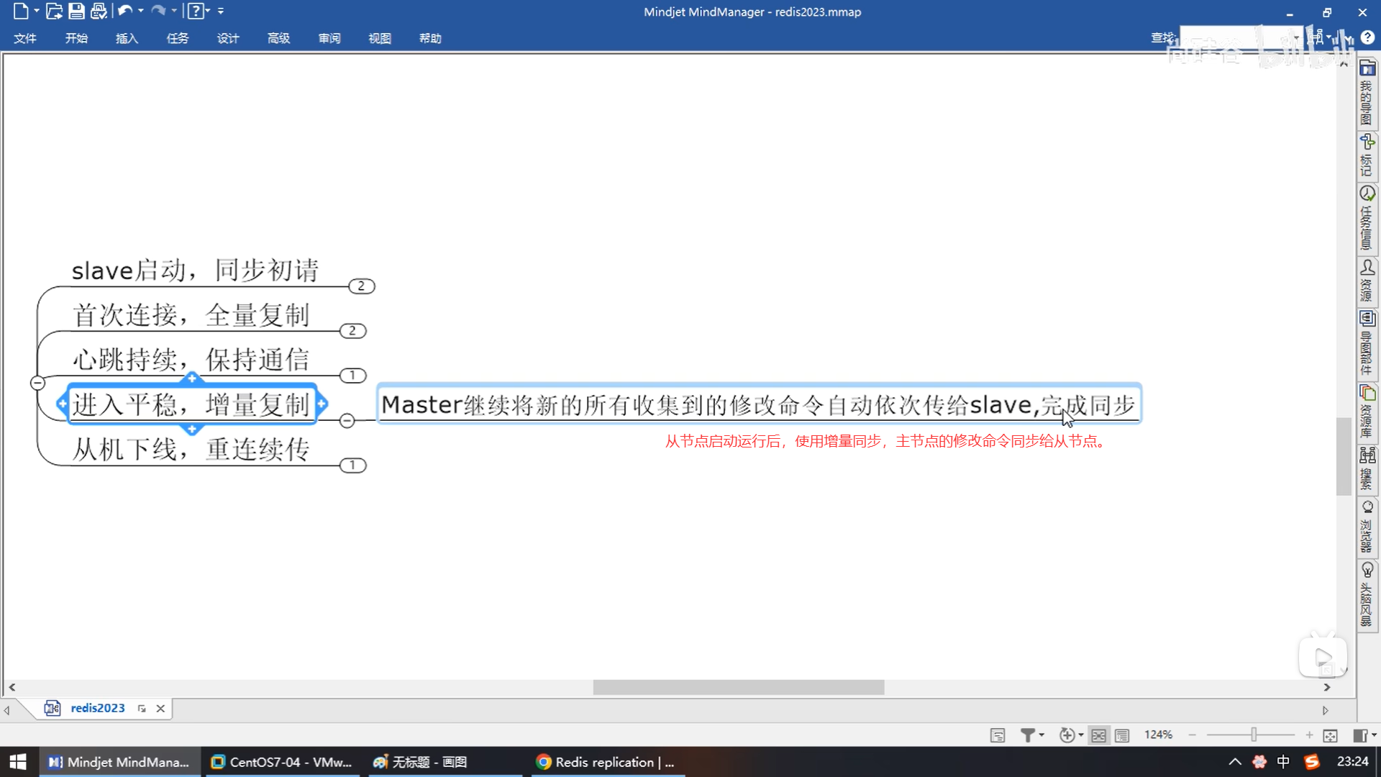Open the 我的导图 (My Maps) side panel

point(1367,92)
